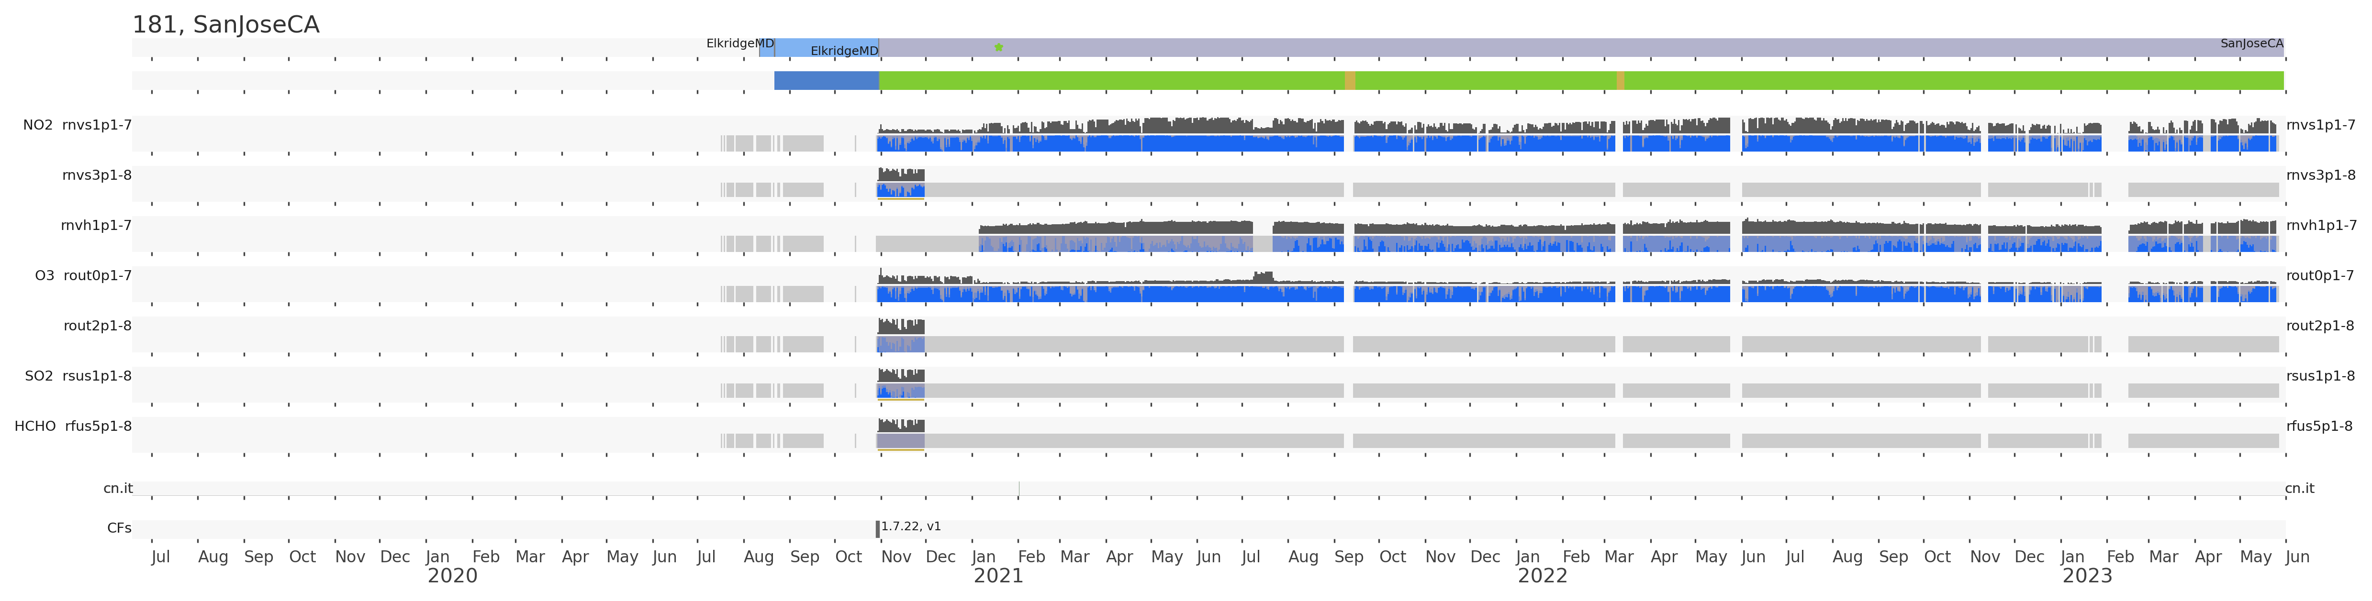Click the 2022 year label on axis
Screen dimensions: 2372x601
click(x=1543, y=576)
